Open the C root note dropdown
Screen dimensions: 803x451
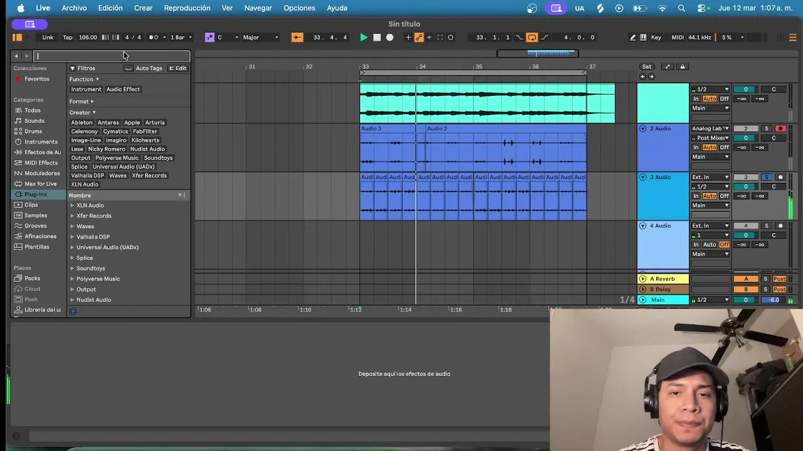228,38
